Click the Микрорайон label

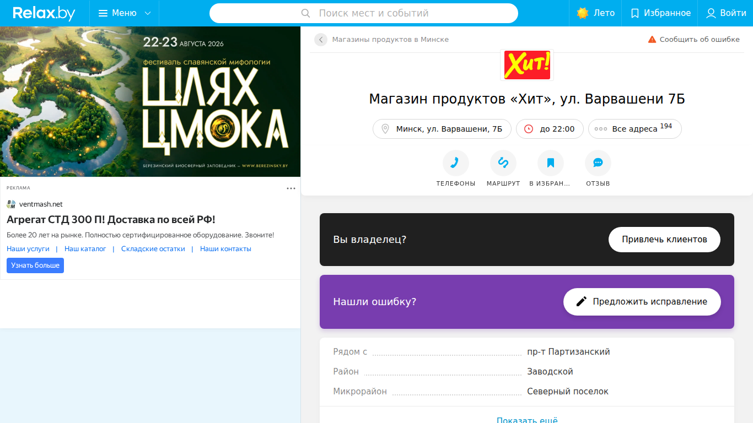point(360,392)
